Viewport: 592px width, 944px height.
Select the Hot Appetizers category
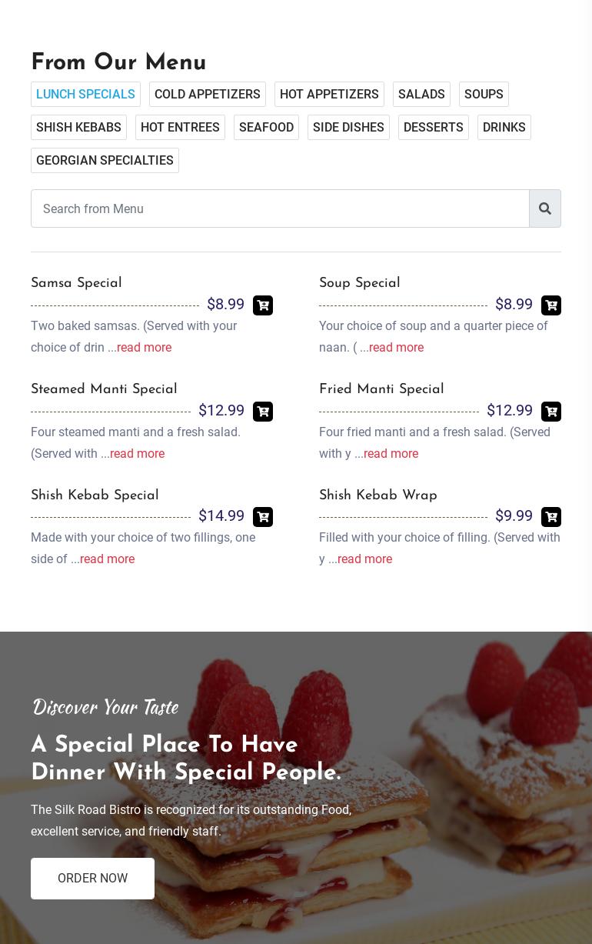click(x=329, y=94)
